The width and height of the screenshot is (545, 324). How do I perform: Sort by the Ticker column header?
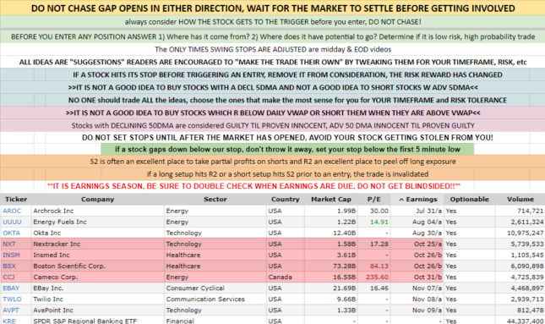16,200
